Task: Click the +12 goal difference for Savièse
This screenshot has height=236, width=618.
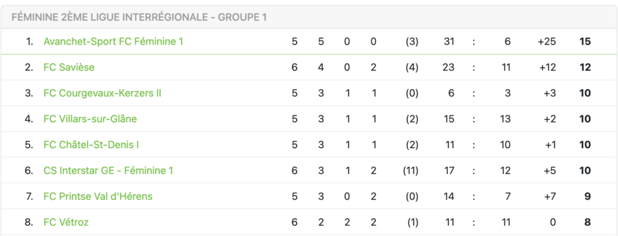Action: [x=547, y=67]
